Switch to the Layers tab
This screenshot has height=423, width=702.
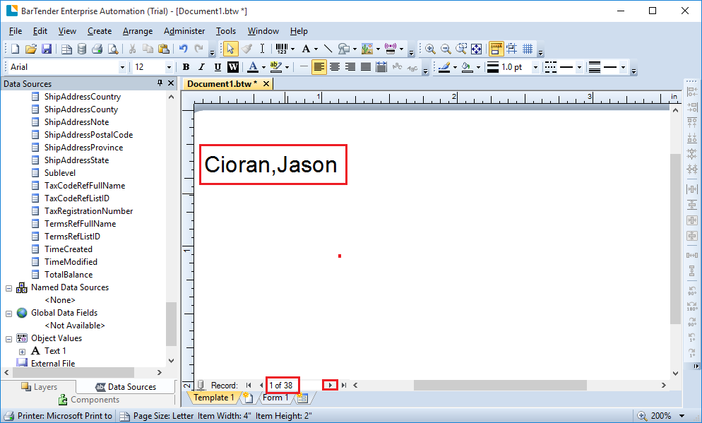(x=39, y=387)
